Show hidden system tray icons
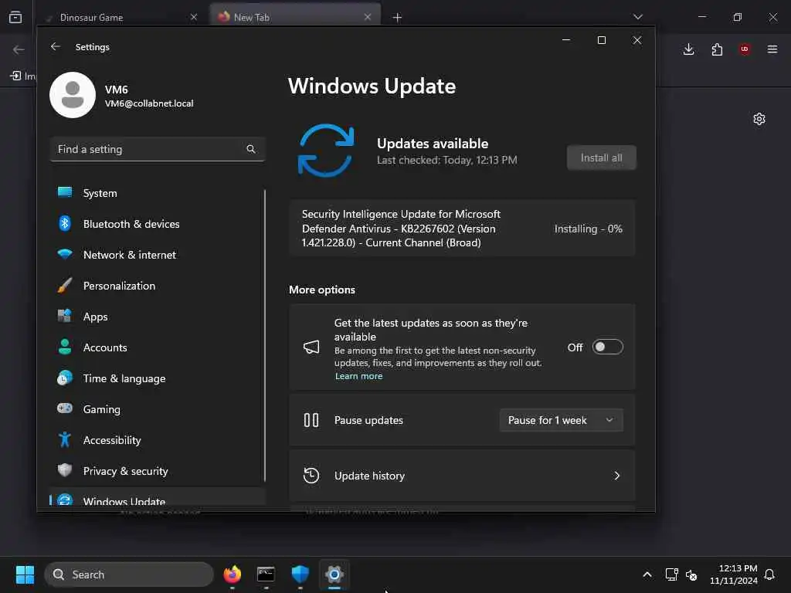Viewport: 791px width, 593px height. coord(647,574)
